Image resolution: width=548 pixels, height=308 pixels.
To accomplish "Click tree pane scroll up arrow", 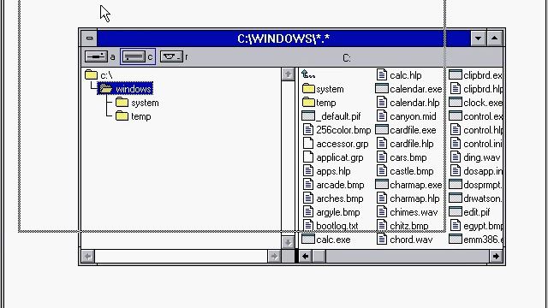I will click(x=288, y=74).
